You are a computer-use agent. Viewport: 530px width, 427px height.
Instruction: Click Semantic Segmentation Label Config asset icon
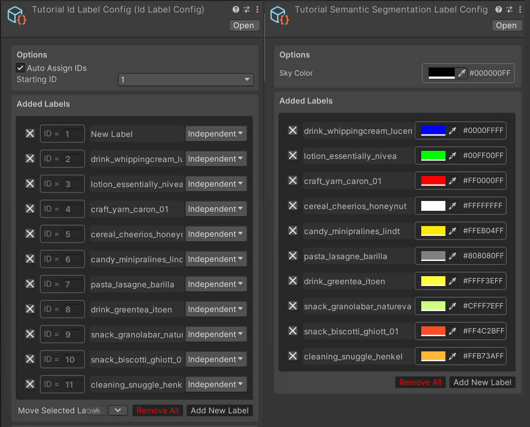tap(279, 16)
